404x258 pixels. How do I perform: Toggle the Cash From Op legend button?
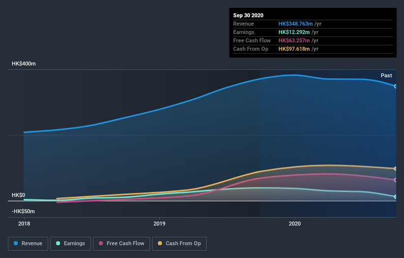coord(179,244)
